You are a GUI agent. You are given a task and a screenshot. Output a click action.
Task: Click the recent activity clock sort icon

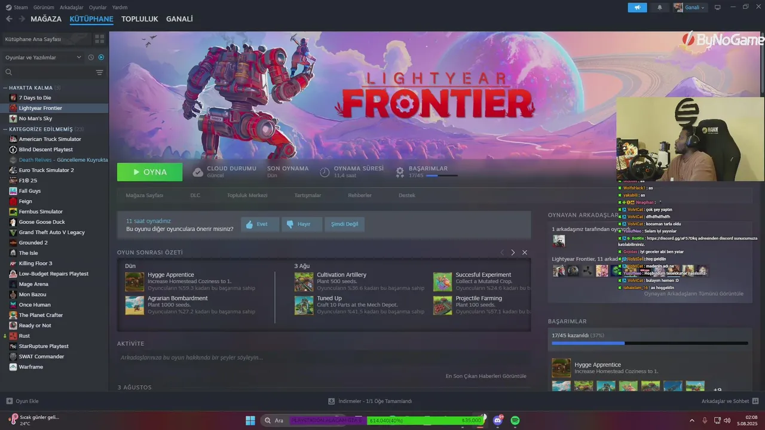pos(91,57)
